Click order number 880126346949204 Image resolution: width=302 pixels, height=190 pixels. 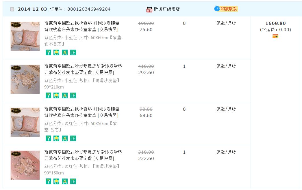(89, 9)
